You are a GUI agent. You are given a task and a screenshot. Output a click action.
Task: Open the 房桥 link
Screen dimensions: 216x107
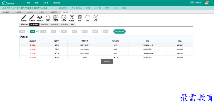[124, 8]
